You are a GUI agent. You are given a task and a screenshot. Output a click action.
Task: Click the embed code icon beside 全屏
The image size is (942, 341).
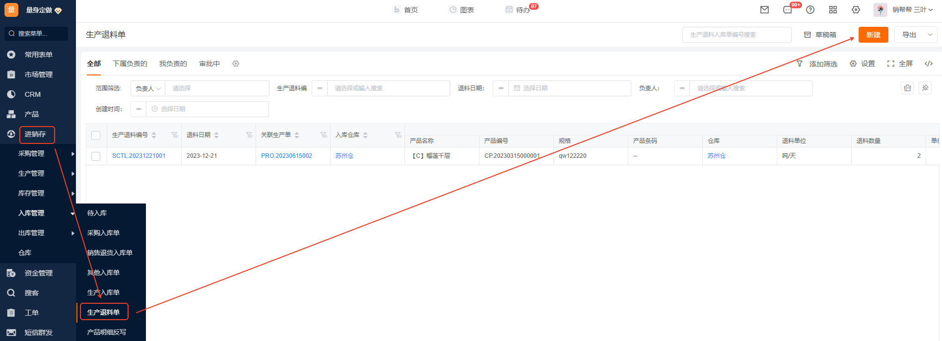pyautogui.click(x=929, y=64)
